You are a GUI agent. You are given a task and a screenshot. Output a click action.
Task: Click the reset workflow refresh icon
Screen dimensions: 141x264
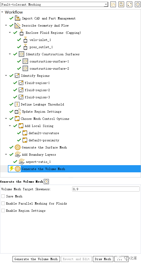point(129,4)
